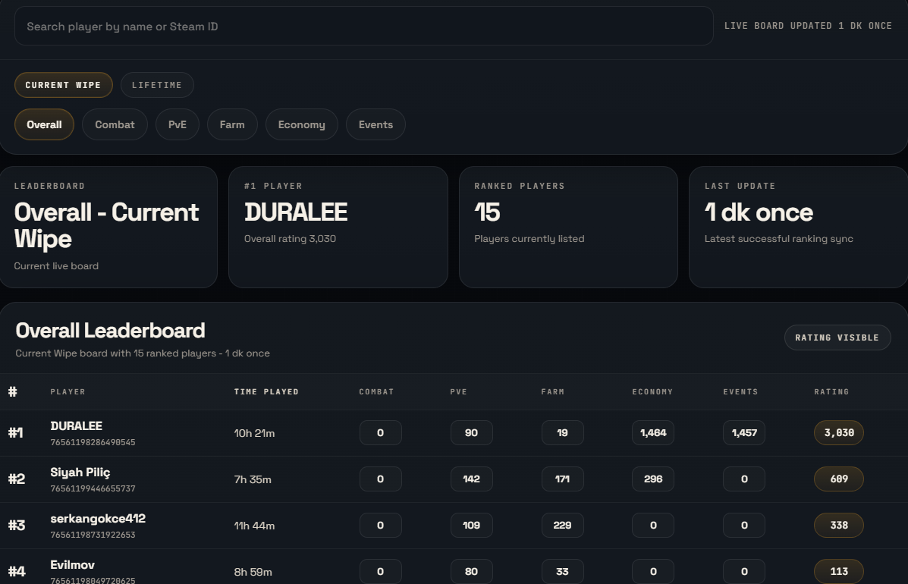Click the LAST UPDATE card
Viewport: 908px width, 584px height.
point(797,226)
